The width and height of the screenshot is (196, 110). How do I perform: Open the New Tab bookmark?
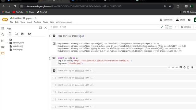click(x=42, y=12)
